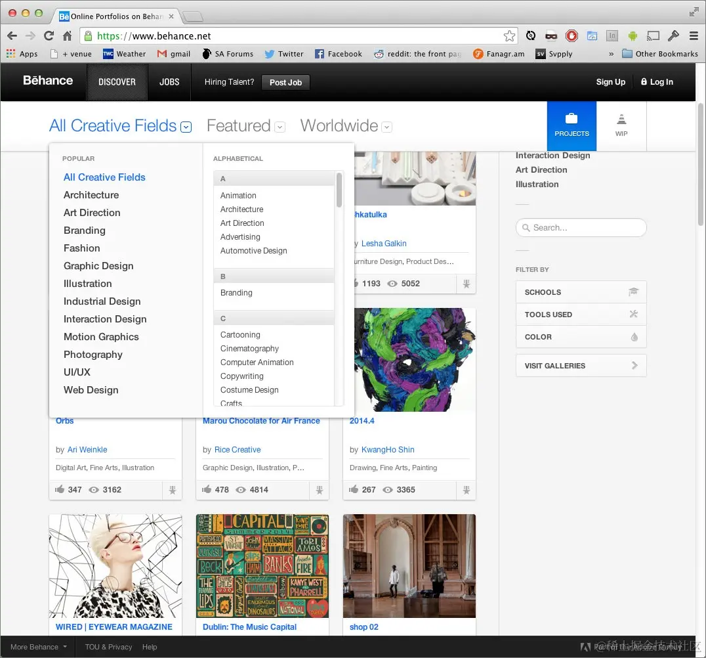
Task: Open the TOU & Privacy footer link
Action: [108, 647]
